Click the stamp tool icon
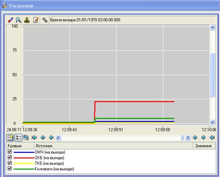This screenshot has width=220, height=177. coord(27,20)
